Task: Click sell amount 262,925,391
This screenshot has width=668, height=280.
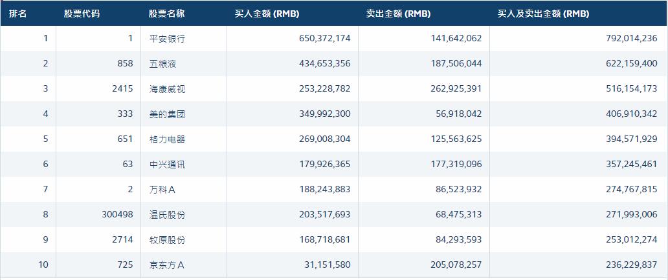Action: pos(456,89)
